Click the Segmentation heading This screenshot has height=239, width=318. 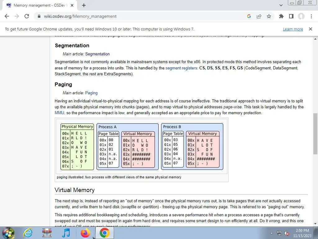click(x=72, y=45)
